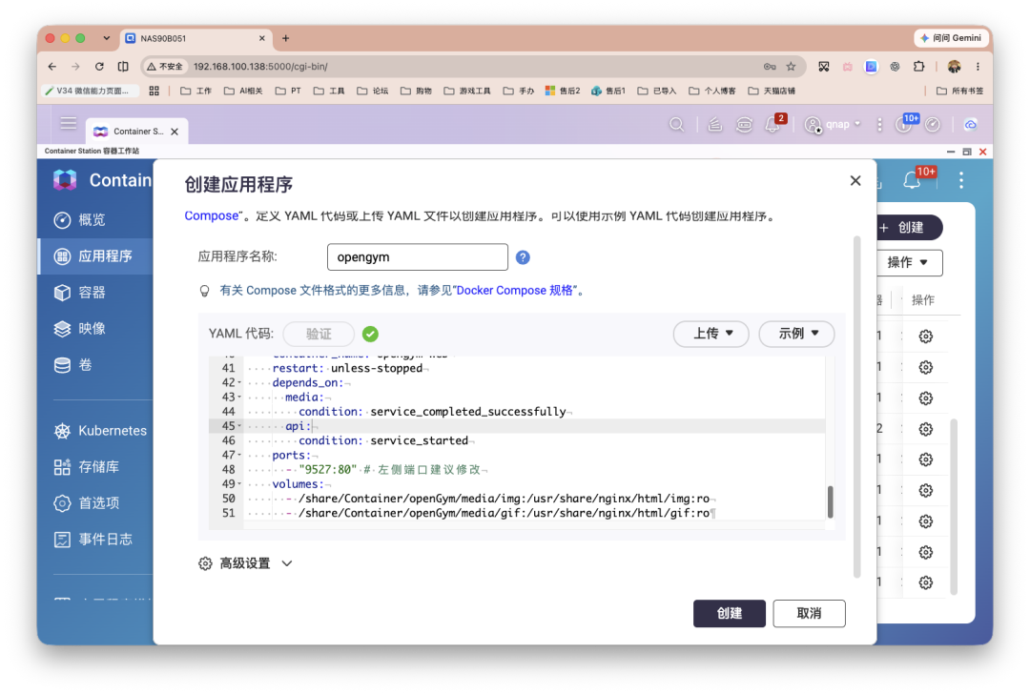The width and height of the screenshot is (1030, 694).
Task: Open the 操作 actions dropdown
Action: point(909,262)
